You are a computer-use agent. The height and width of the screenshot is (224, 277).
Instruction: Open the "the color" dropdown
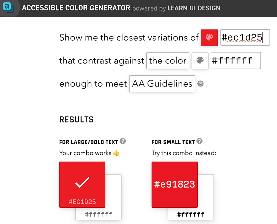(x=168, y=61)
